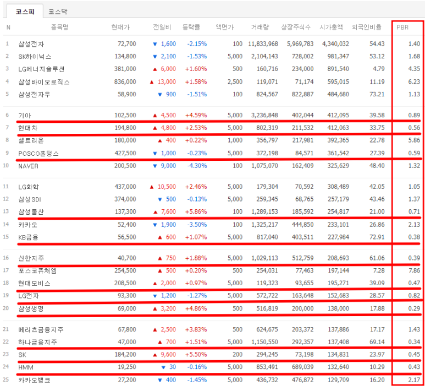
Task: Click 삼성전자 current price 72,700
Action: [x=127, y=44]
